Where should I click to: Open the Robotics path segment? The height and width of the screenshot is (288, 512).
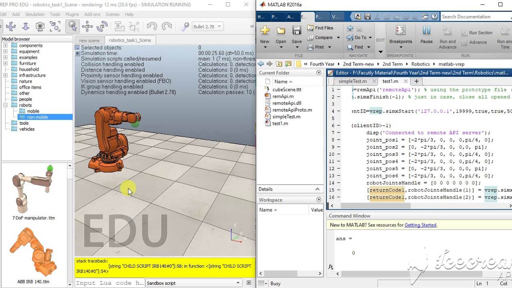point(420,64)
